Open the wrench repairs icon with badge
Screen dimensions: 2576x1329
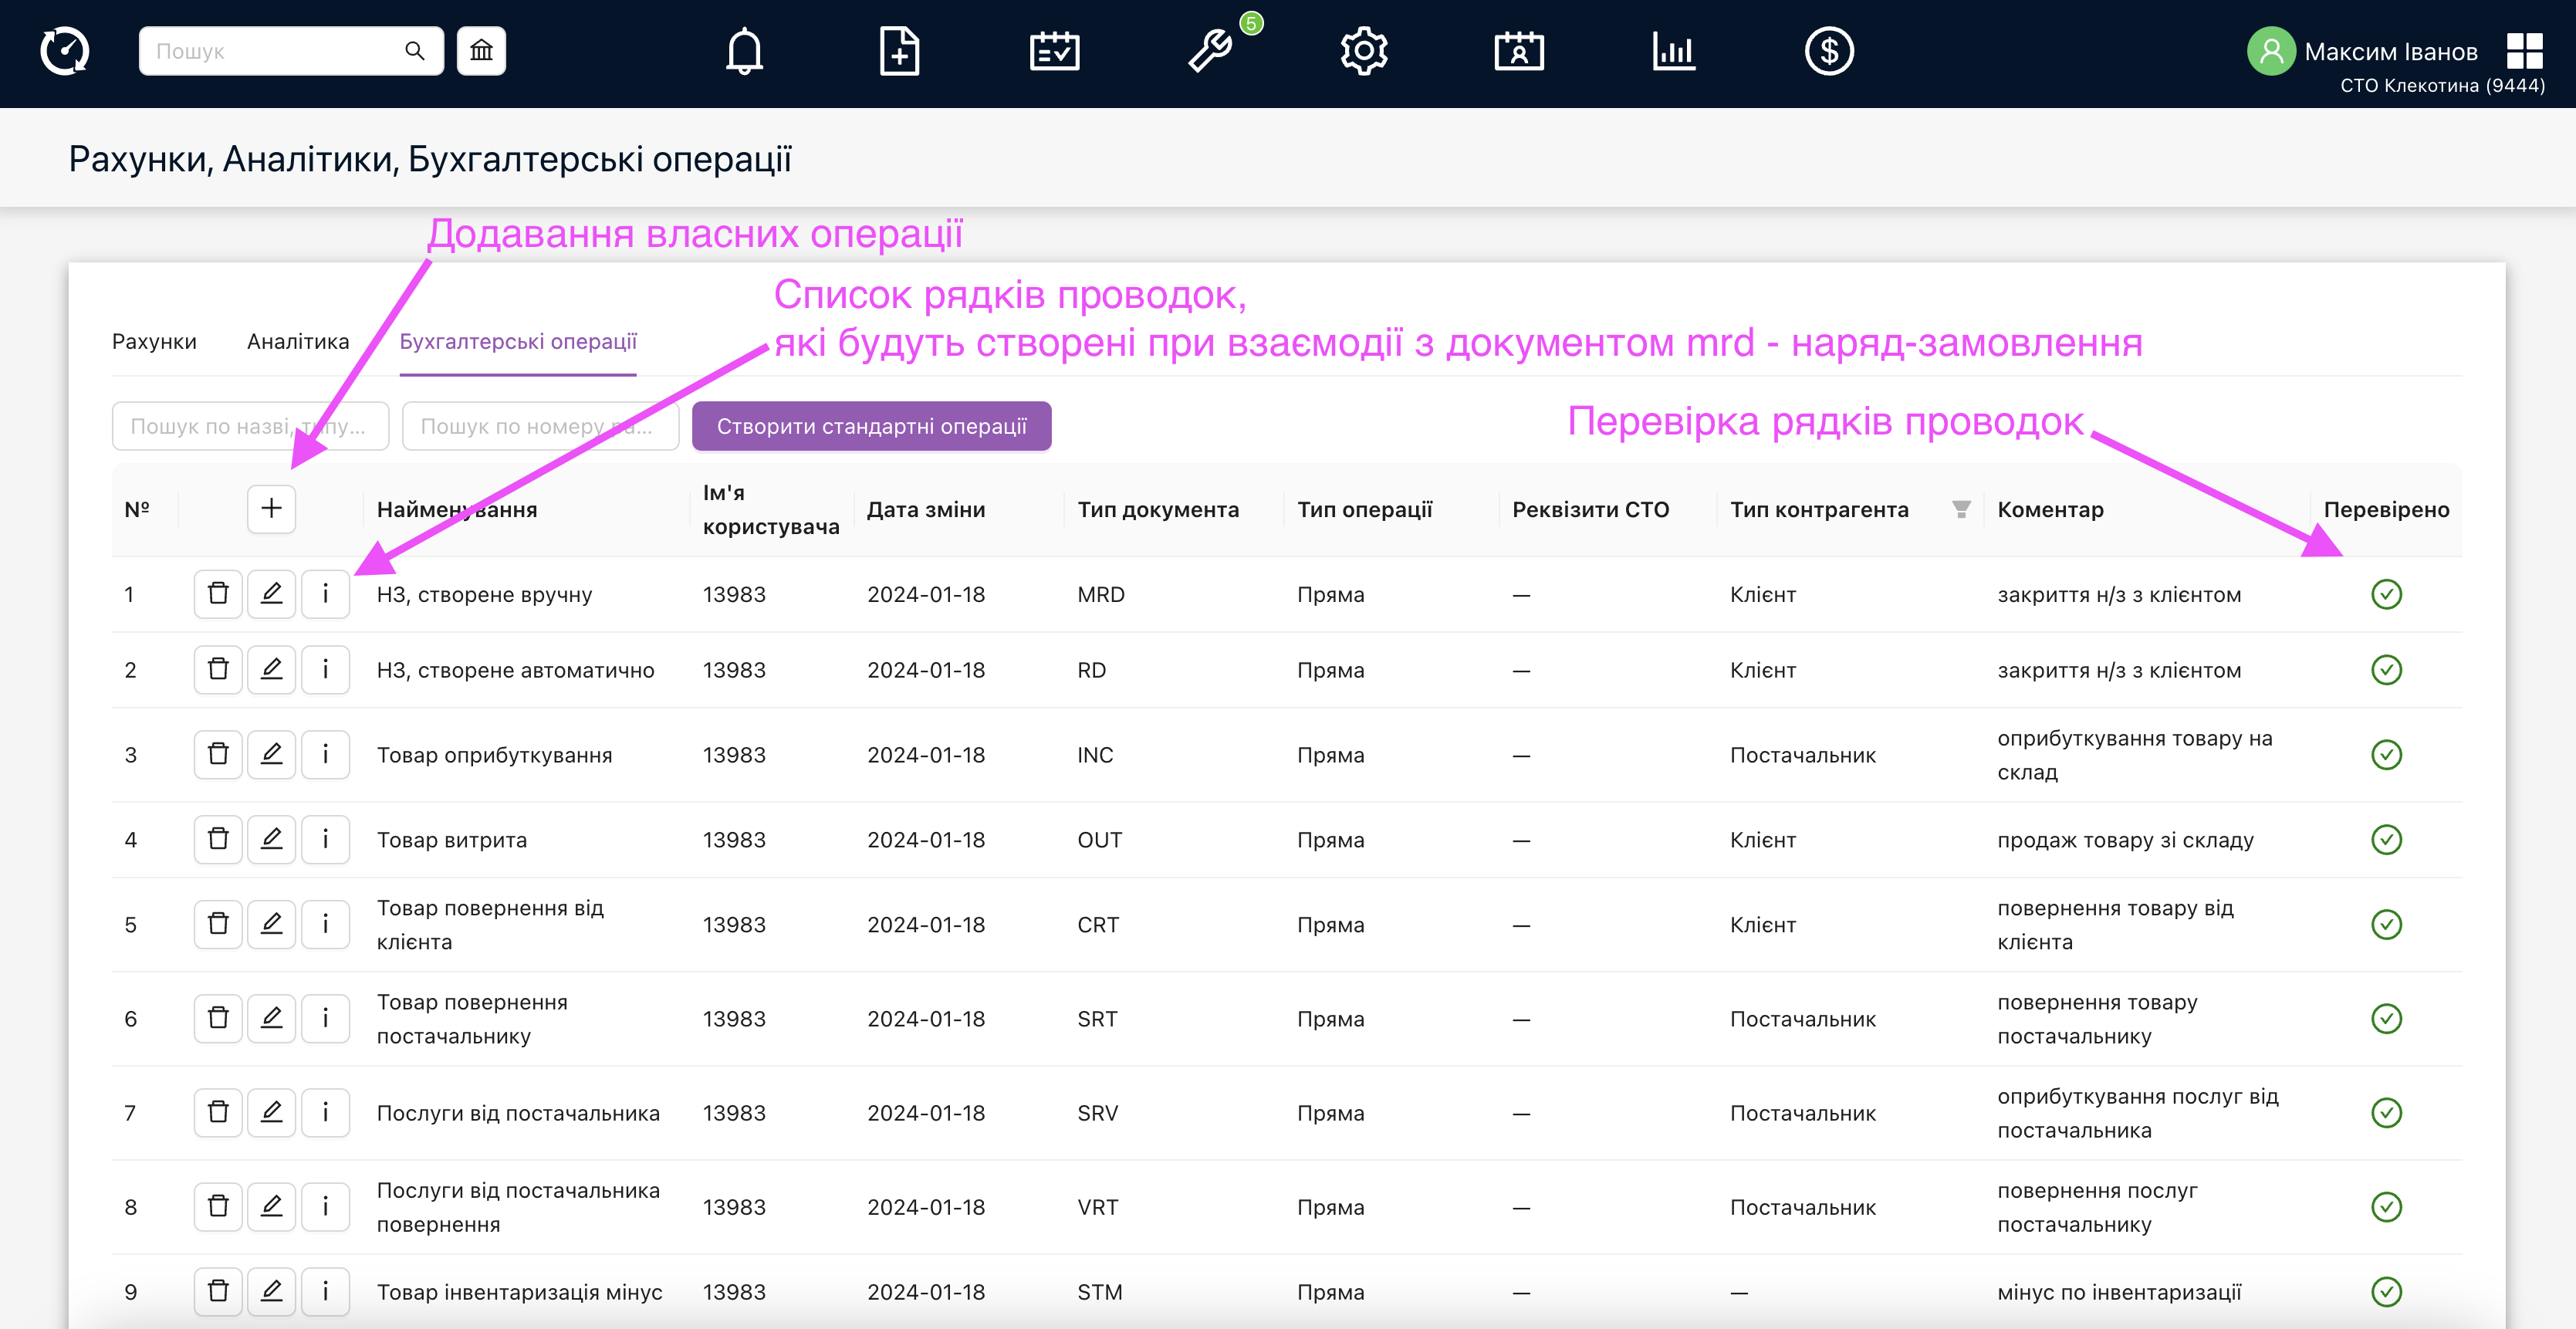click(x=1210, y=51)
